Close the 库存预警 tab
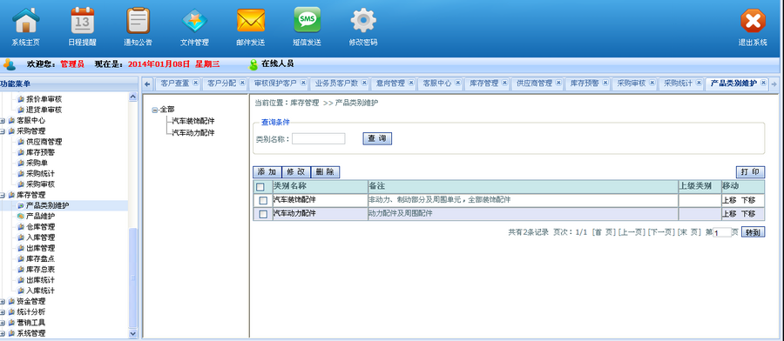 point(605,83)
